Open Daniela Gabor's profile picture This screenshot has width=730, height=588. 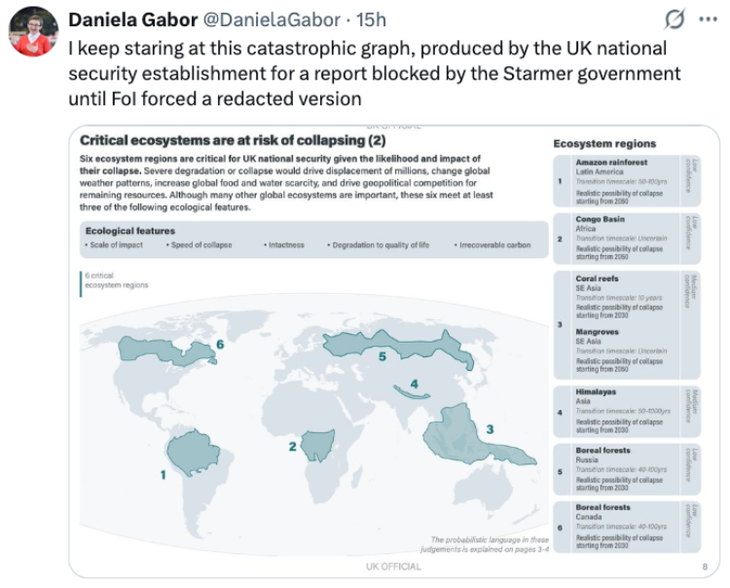(x=33, y=31)
